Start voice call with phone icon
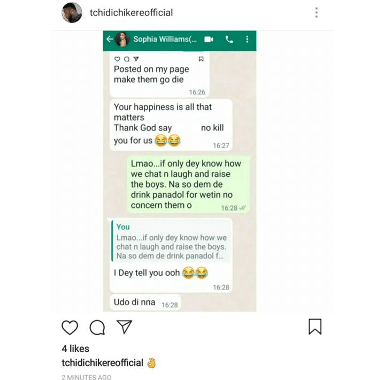The height and width of the screenshot is (380, 385). point(229,39)
